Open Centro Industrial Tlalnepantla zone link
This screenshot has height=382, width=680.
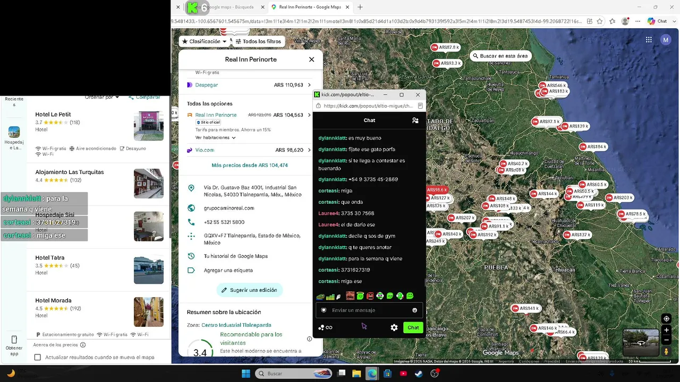tap(236, 325)
